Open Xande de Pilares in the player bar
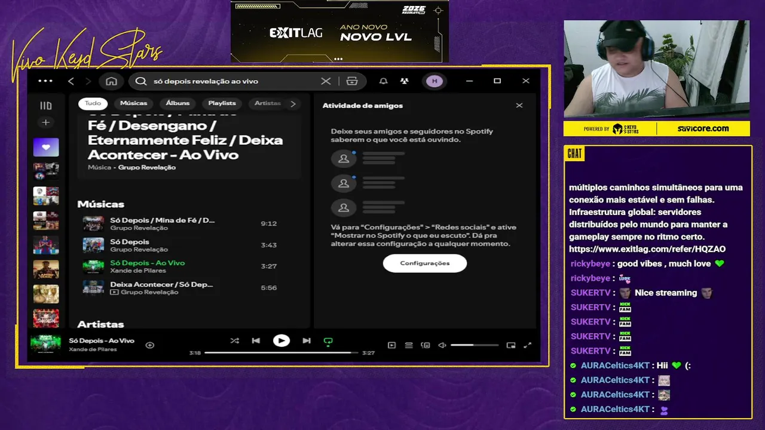Image resolution: width=765 pixels, height=430 pixels. click(93, 349)
